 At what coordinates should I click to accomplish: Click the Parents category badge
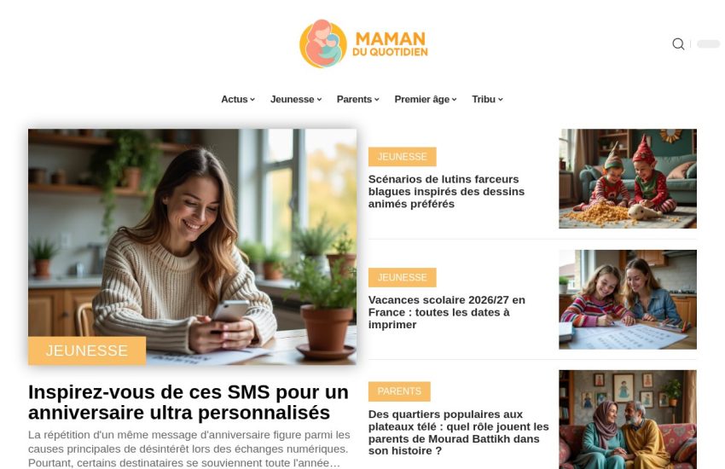tap(399, 391)
